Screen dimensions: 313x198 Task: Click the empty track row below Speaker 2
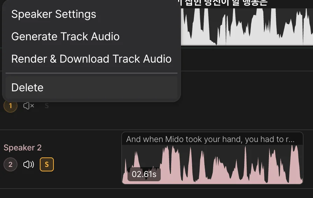[157, 193]
